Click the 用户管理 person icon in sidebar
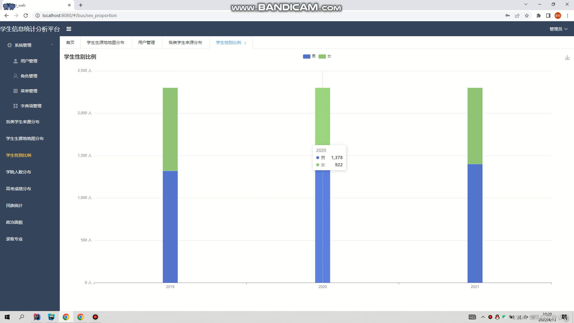This screenshot has height=323, width=574. [16, 61]
